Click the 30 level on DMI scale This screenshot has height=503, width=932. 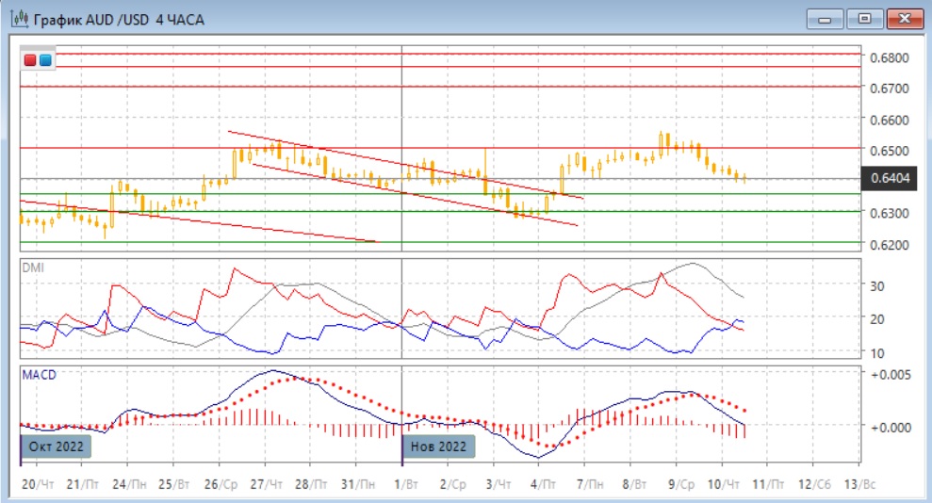click(x=878, y=285)
